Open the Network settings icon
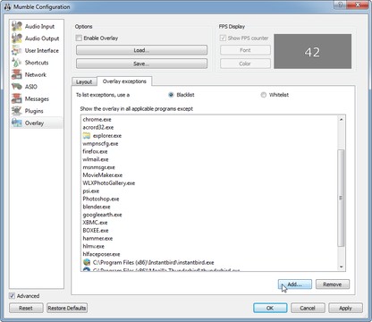 pos(17,74)
